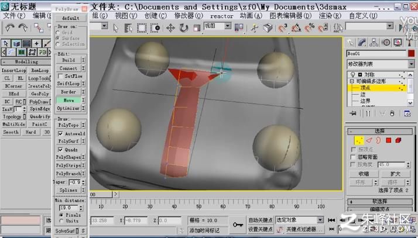
Task: Open the Display command panel tab
Action: tap(398, 42)
